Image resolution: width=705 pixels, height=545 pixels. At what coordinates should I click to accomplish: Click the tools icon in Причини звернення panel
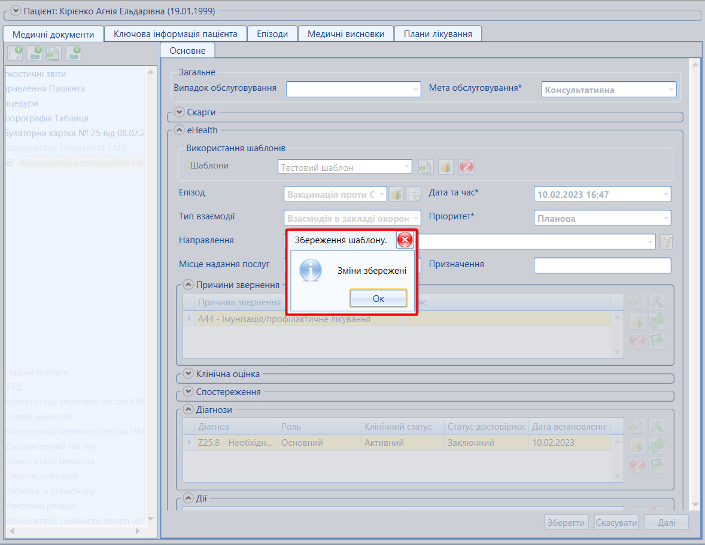click(657, 302)
